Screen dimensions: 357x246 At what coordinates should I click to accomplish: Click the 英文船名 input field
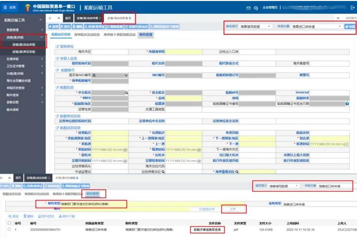(x=180, y=92)
